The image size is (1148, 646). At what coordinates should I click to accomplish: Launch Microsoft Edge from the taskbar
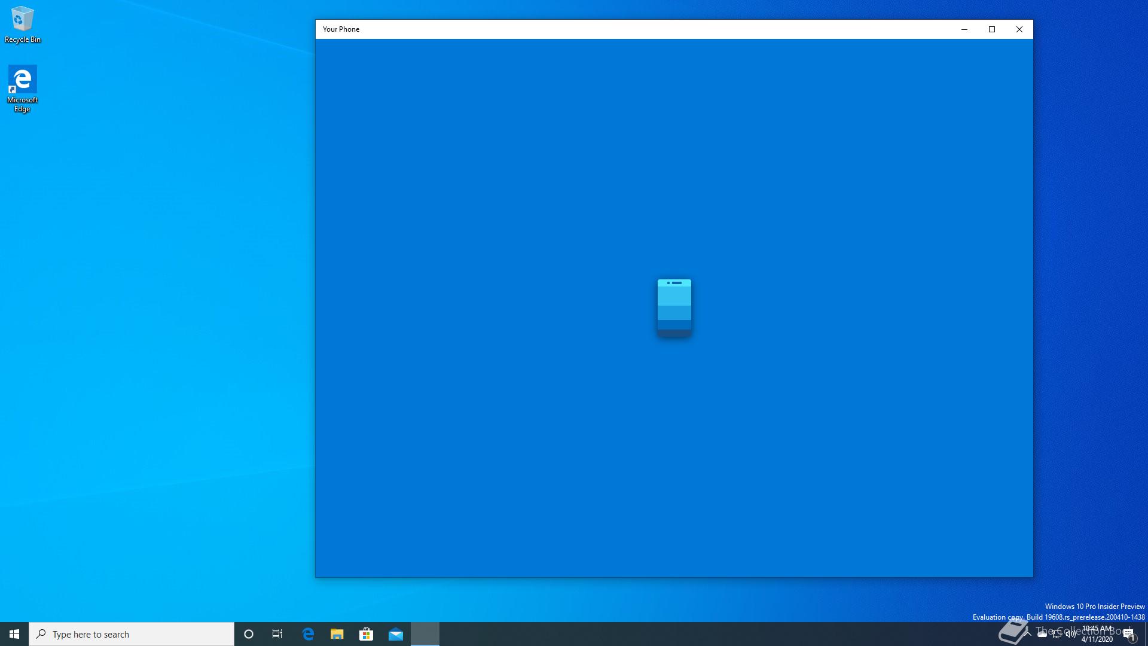pyautogui.click(x=308, y=634)
